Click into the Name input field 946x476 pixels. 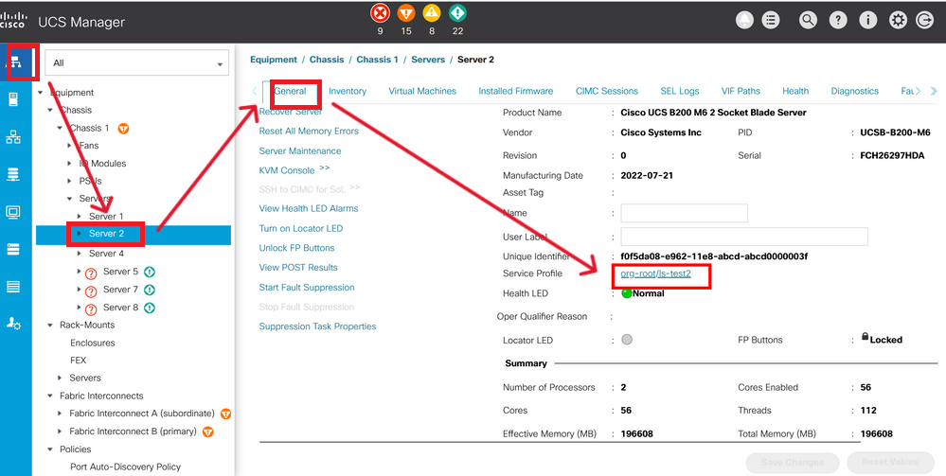(684, 213)
